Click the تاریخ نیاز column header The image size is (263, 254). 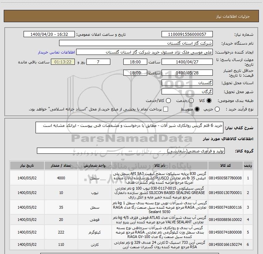tap(27, 165)
